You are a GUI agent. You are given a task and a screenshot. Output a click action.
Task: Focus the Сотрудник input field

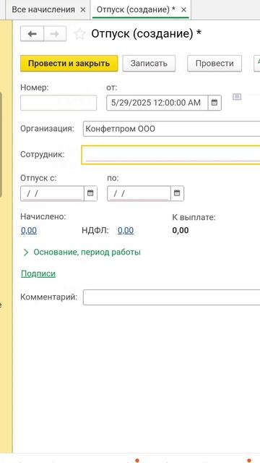(x=170, y=155)
